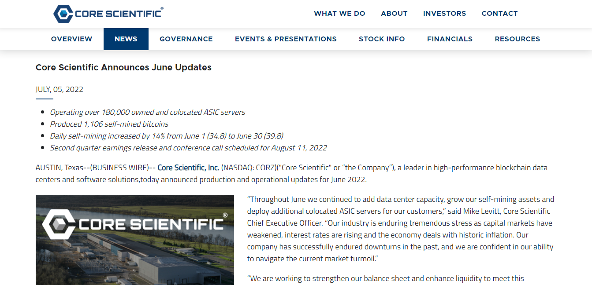Open the GOVERNANCE tab

(x=186, y=39)
